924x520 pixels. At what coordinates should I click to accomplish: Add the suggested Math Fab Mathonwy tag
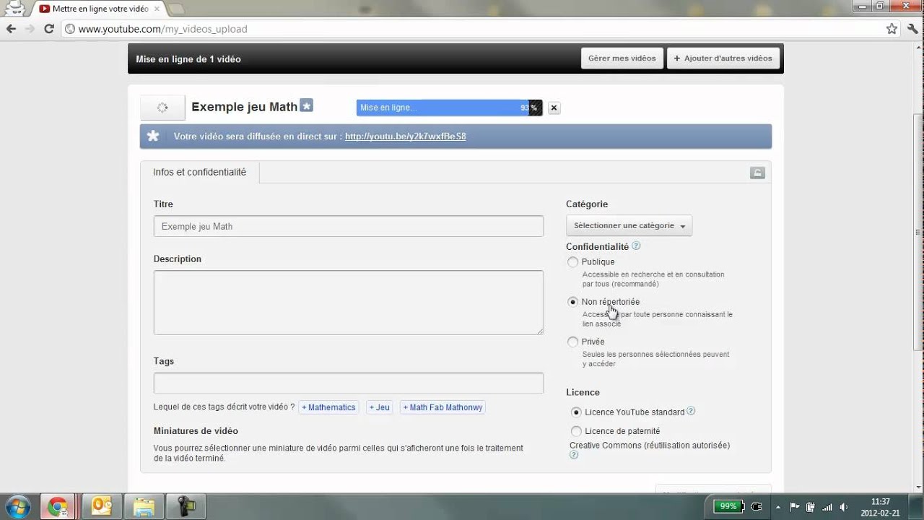pyautogui.click(x=443, y=407)
